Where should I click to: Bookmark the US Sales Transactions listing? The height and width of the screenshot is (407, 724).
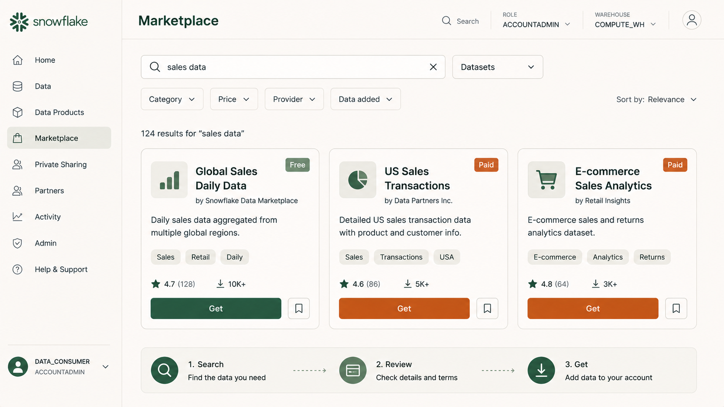coord(487,308)
